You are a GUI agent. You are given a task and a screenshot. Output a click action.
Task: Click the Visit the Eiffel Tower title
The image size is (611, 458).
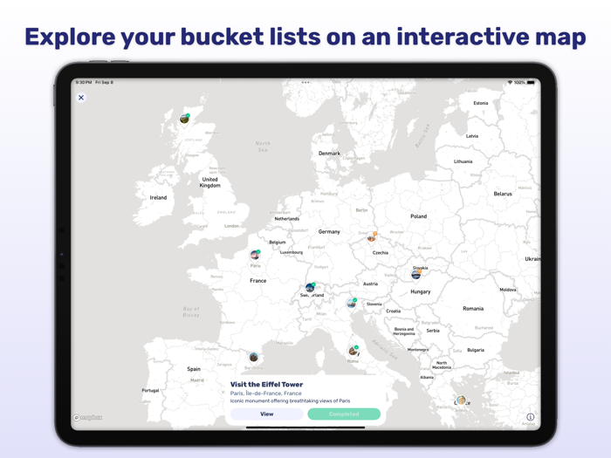[266, 385]
